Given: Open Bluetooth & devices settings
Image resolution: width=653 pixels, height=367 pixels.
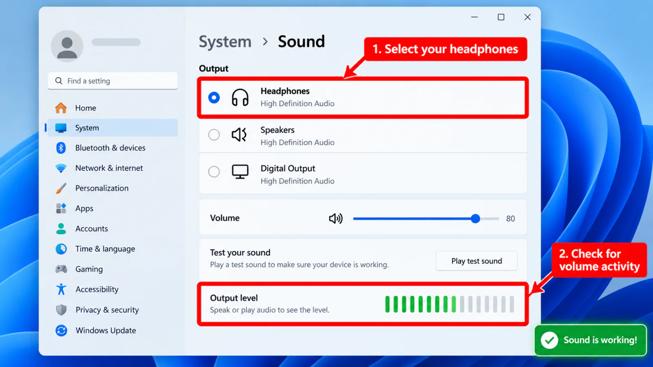Looking at the screenshot, I should point(113,148).
